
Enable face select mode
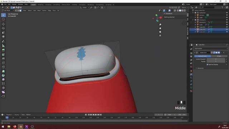(x=20, y=10)
